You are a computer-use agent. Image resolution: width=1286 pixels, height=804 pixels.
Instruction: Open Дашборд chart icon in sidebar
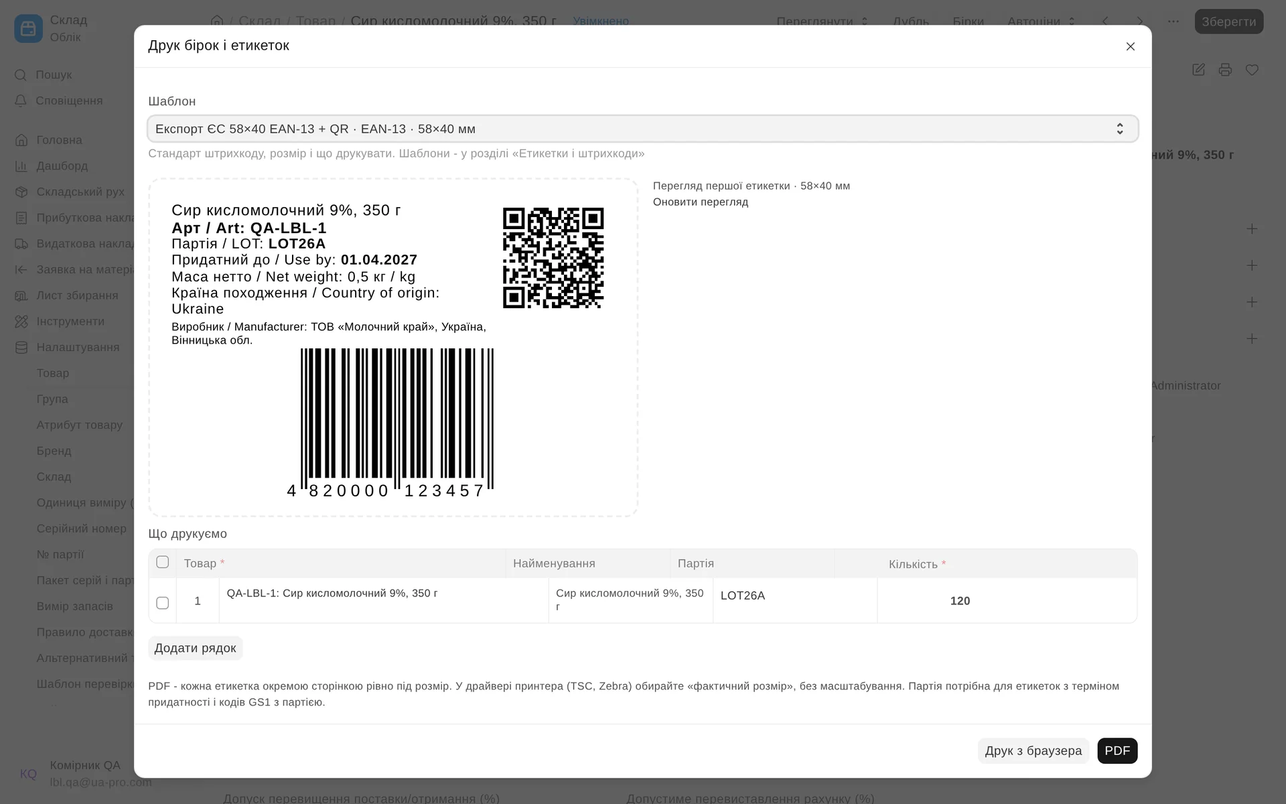21,165
